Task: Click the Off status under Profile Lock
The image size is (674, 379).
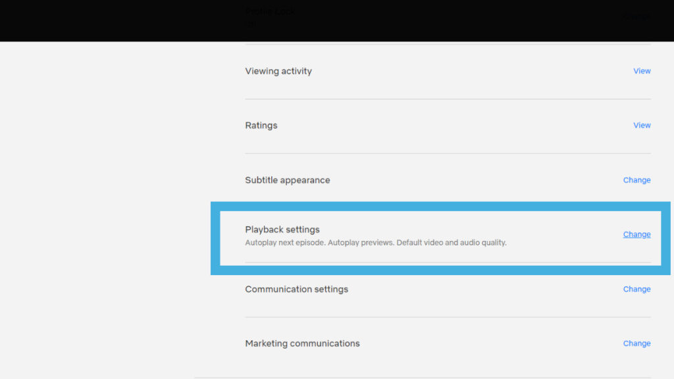Action: 249,24
